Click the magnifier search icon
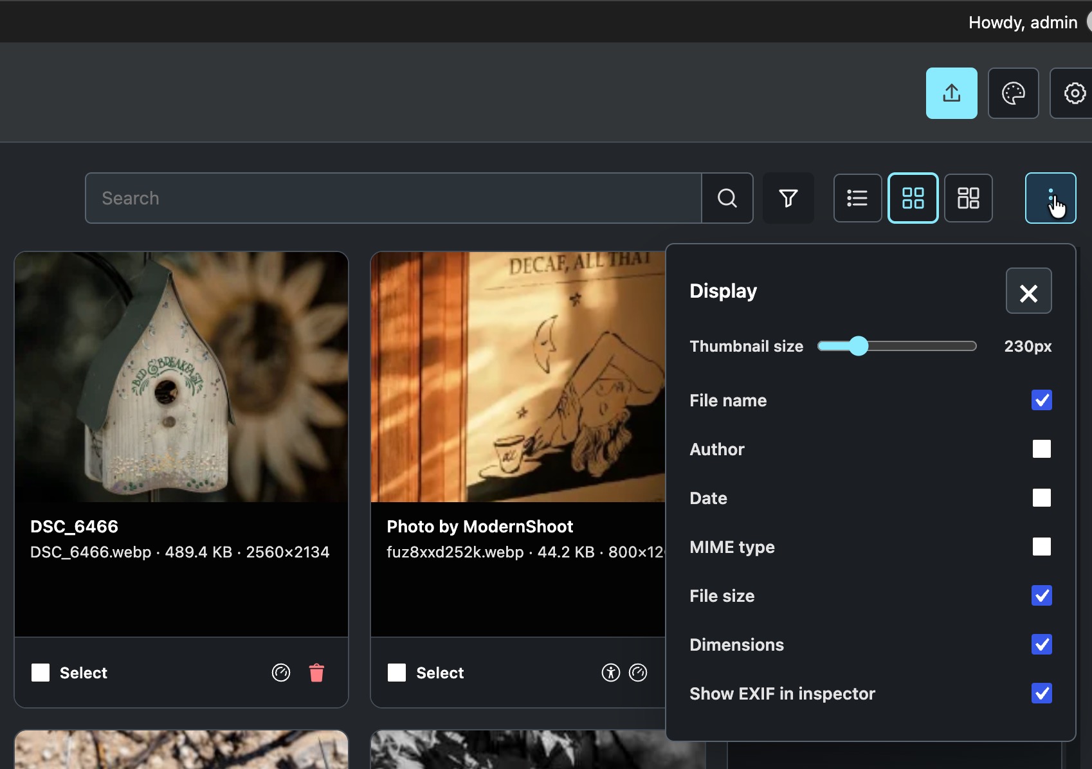Viewport: 1092px width, 769px height. [727, 198]
